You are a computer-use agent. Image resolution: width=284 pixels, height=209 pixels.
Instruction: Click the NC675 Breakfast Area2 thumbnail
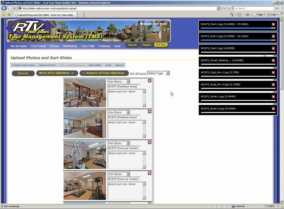click(x=85, y=93)
